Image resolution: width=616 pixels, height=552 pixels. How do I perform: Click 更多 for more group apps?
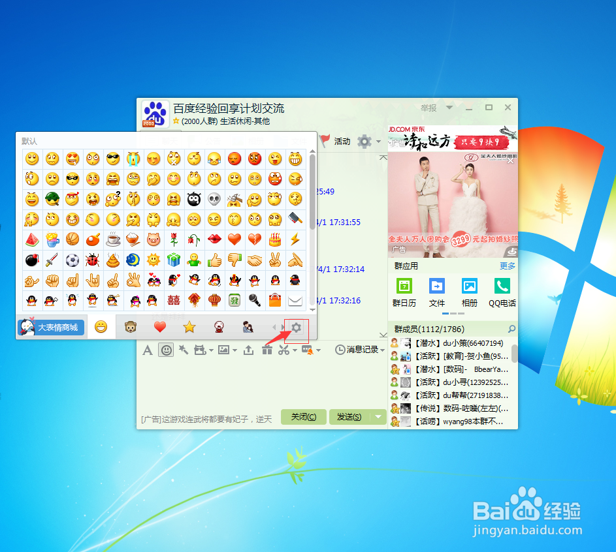507,266
